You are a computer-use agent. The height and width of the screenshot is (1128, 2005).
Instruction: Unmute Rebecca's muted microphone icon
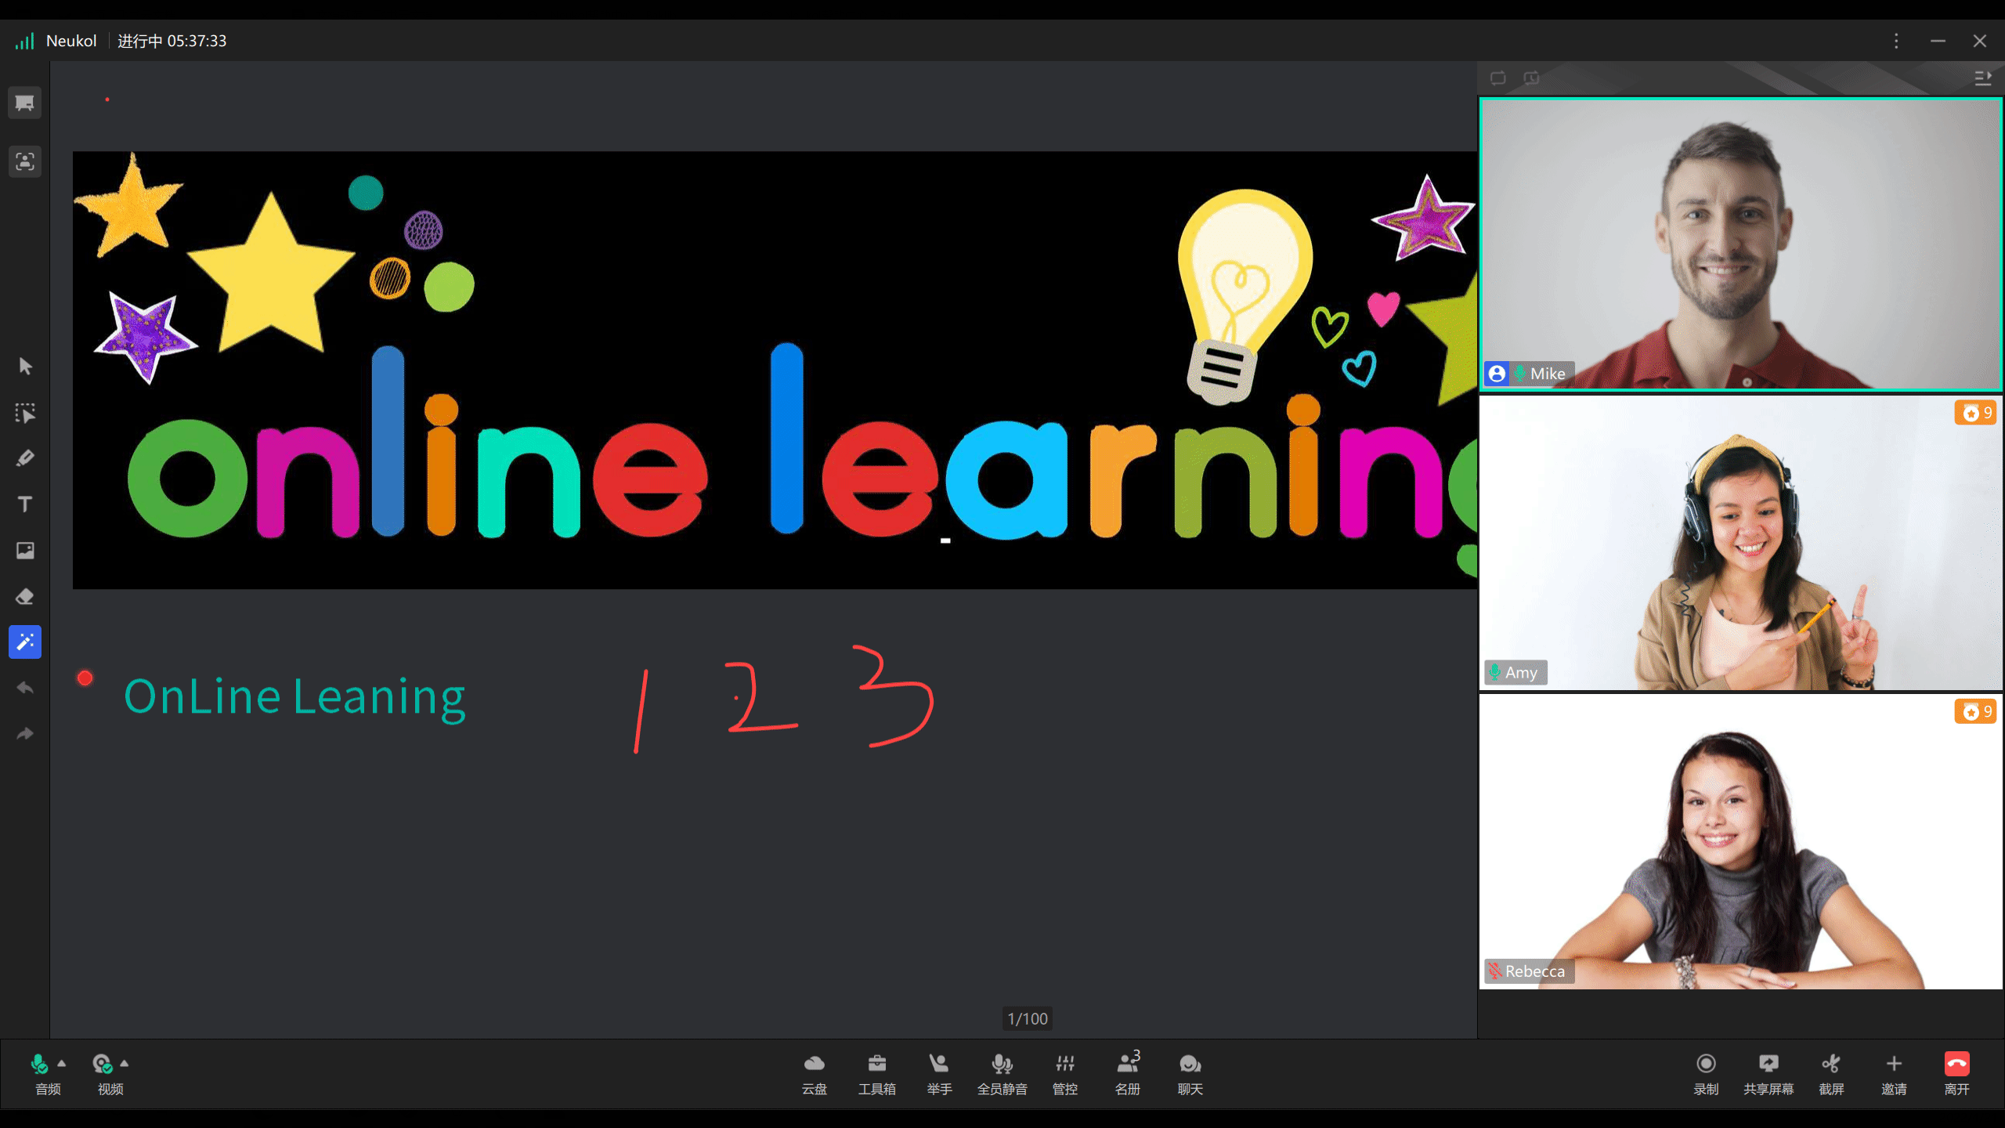coord(1495,971)
